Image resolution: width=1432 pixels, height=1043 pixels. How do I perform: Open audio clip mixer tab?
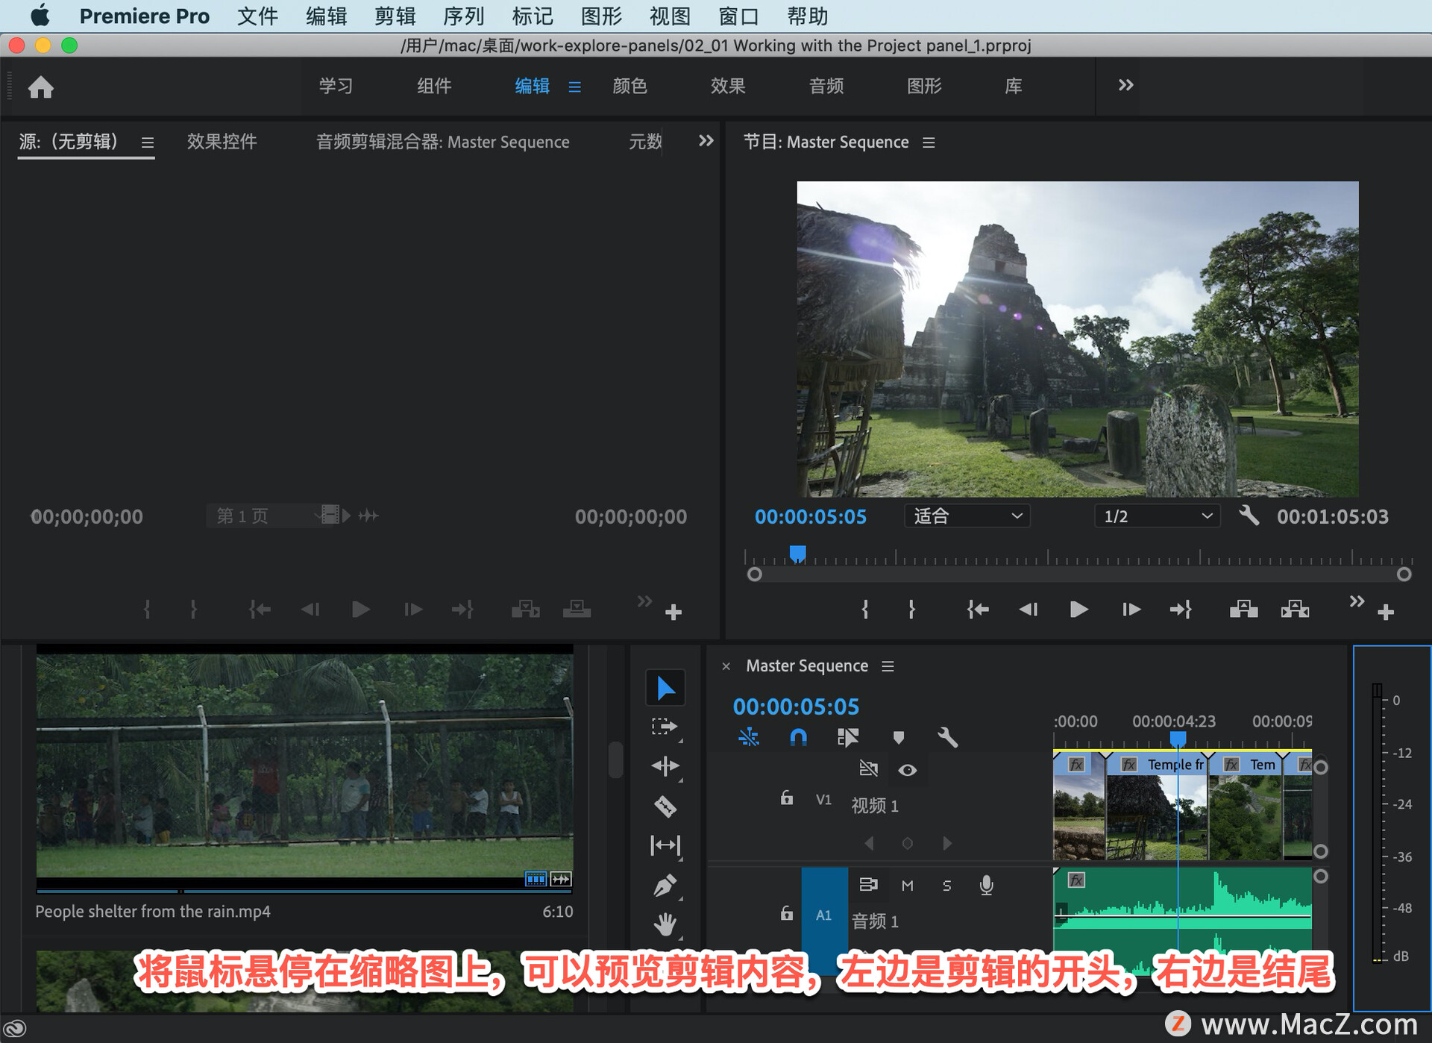point(442,141)
